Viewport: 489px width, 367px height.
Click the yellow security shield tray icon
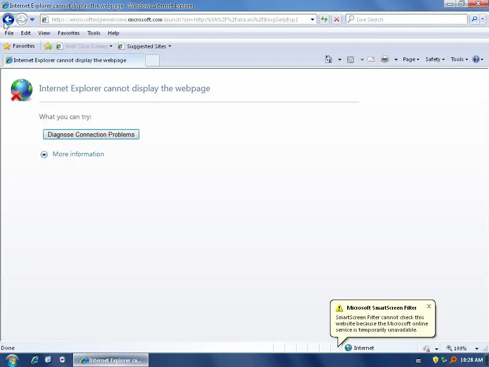pos(436,360)
